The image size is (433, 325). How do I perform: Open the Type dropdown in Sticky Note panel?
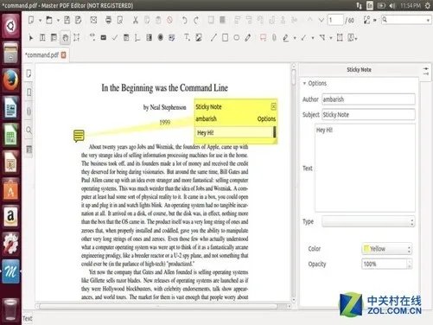click(x=368, y=221)
